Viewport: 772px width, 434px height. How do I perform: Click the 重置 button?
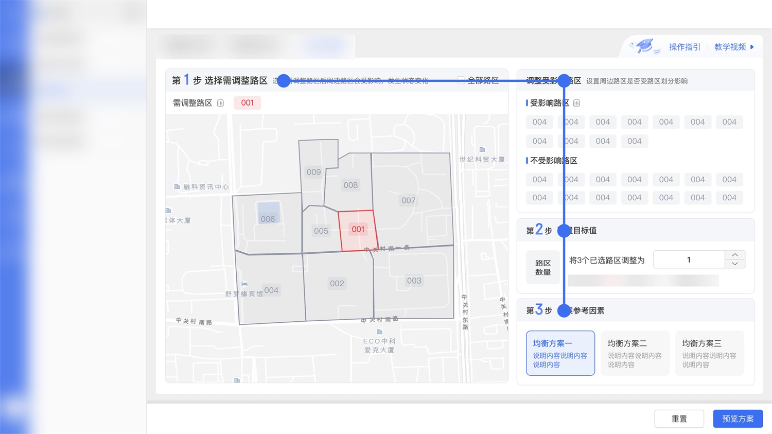[x=679, y=419]
